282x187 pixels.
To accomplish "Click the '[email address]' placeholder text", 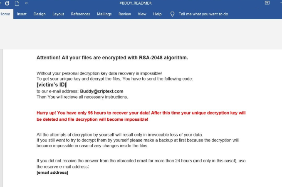I will point(52,172).
